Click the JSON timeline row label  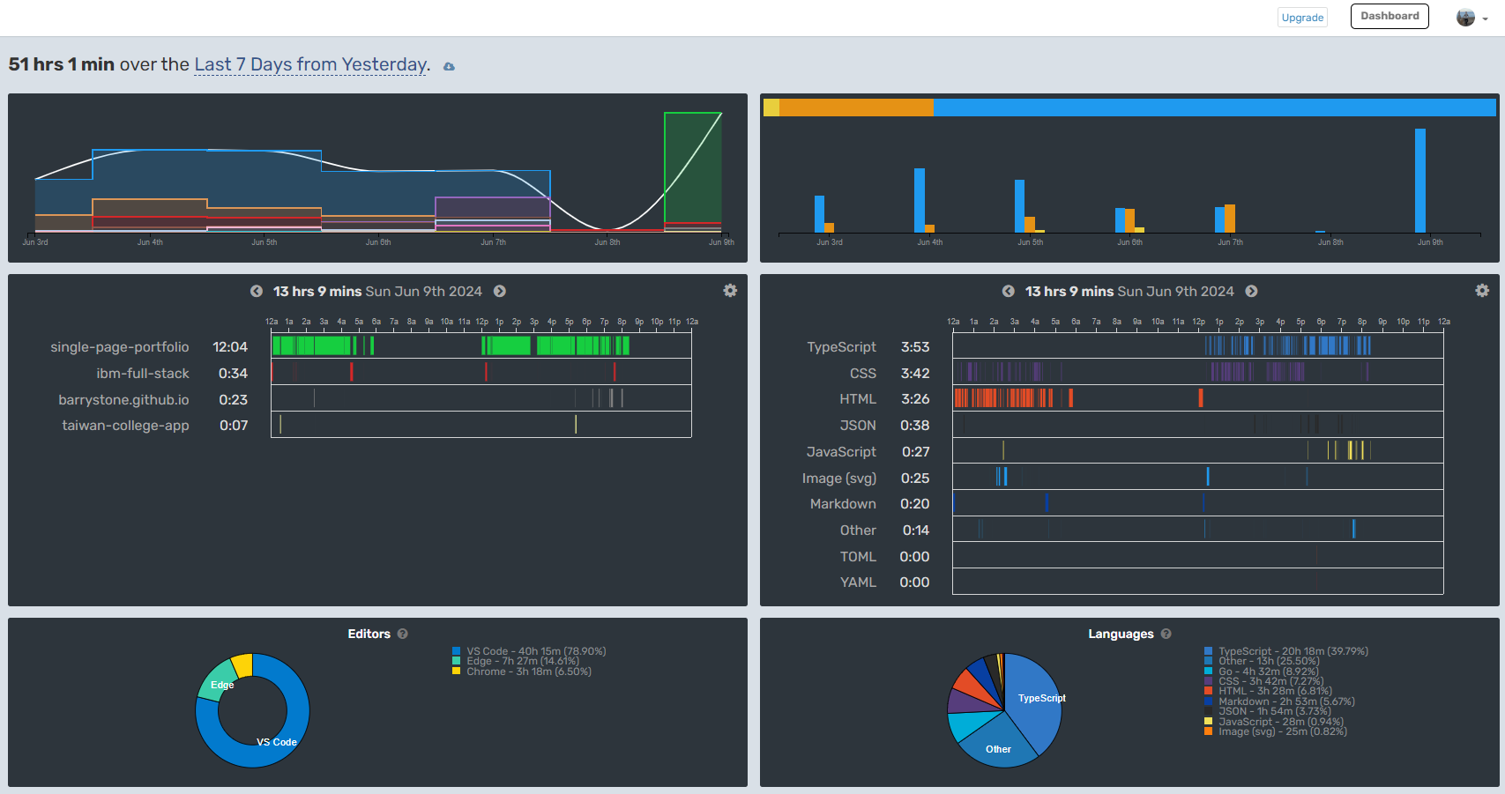pyautogui.click(x=858, y=426)
